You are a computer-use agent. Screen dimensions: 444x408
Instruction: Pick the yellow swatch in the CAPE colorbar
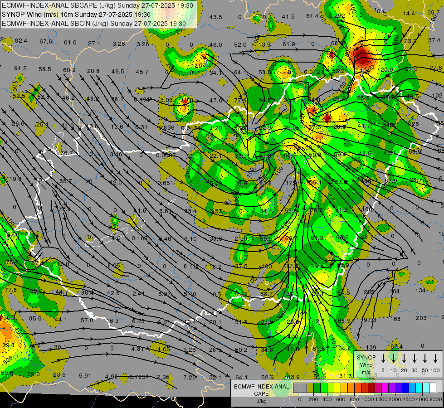[x=337, y=388]
